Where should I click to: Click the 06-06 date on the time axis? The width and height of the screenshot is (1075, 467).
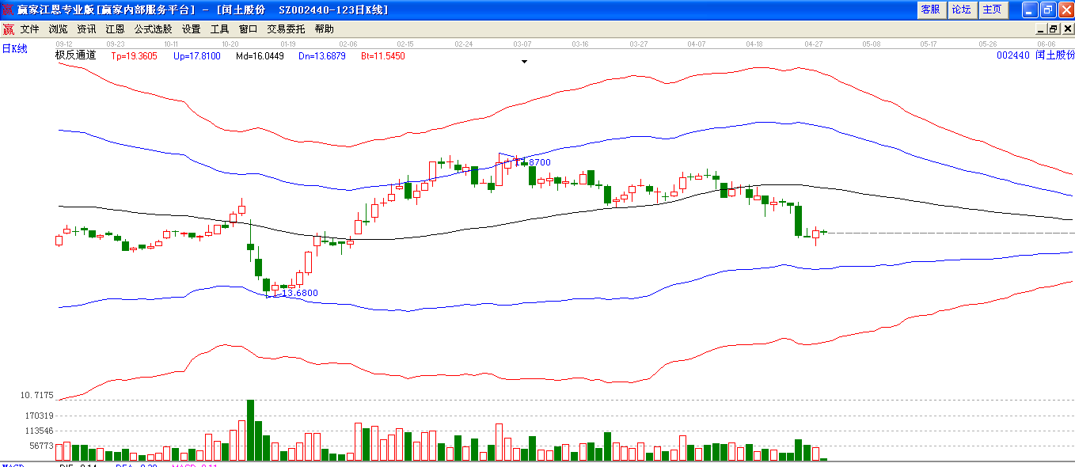[x=1047, y=44]
